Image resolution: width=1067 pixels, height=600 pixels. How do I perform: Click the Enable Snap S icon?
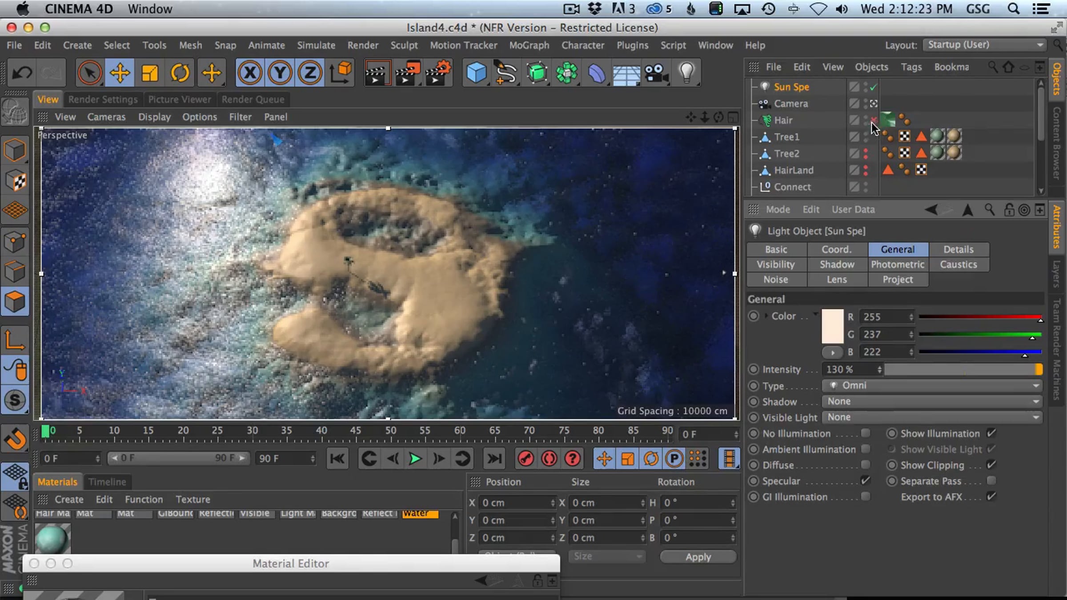click(15, 400)
